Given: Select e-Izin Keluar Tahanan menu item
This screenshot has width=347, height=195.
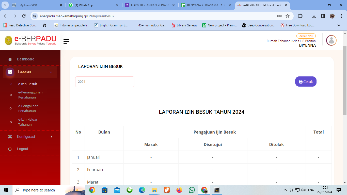Looking at the screenshot, I should click(28, 122).
